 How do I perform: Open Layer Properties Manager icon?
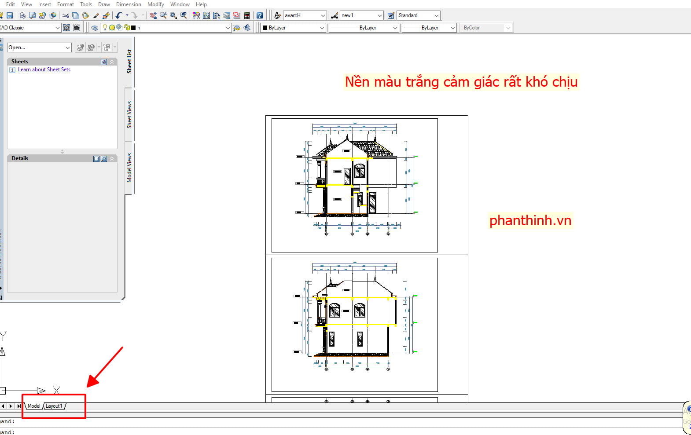(95, 28)
